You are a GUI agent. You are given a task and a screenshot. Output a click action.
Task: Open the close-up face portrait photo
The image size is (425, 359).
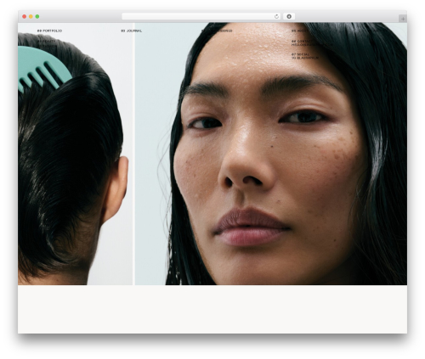[x=271, y=154]
